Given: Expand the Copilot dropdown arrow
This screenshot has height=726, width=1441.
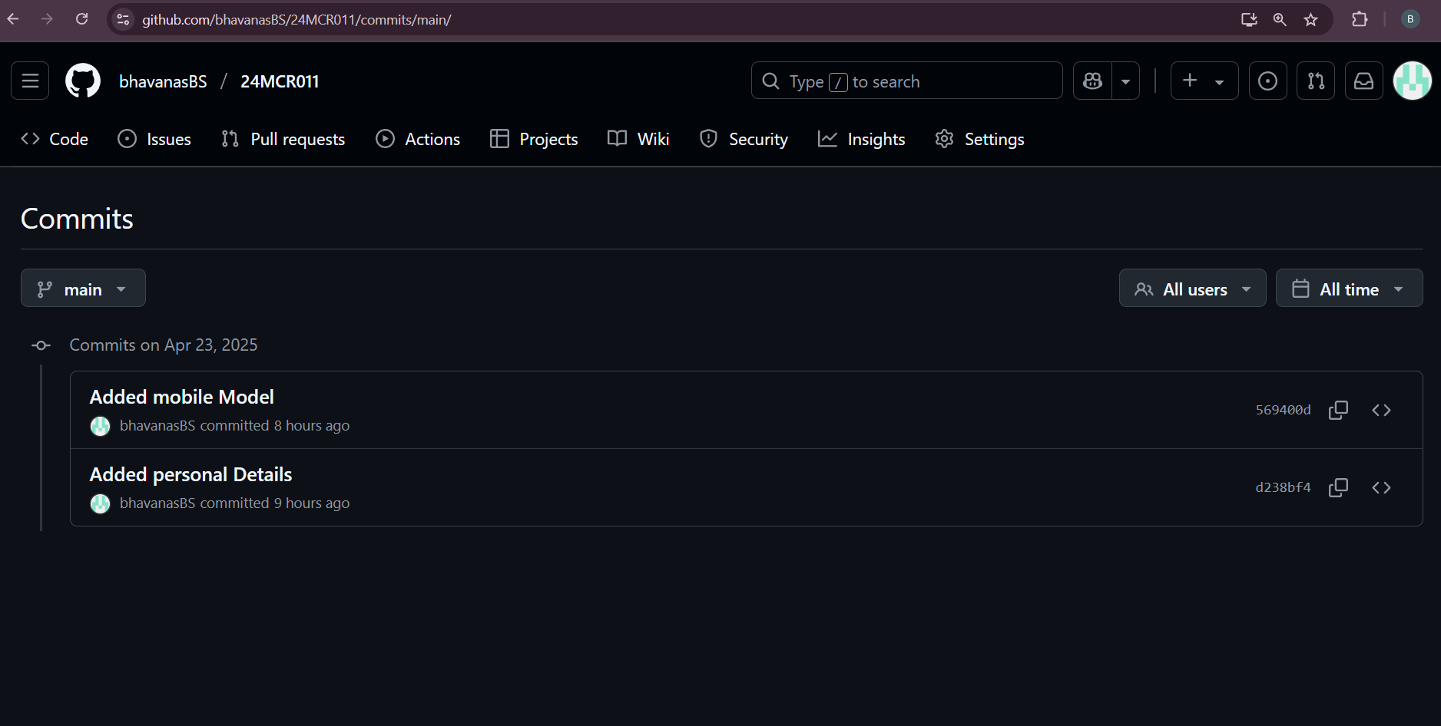Looking at the screenshot, I should tap(1126, 81).
